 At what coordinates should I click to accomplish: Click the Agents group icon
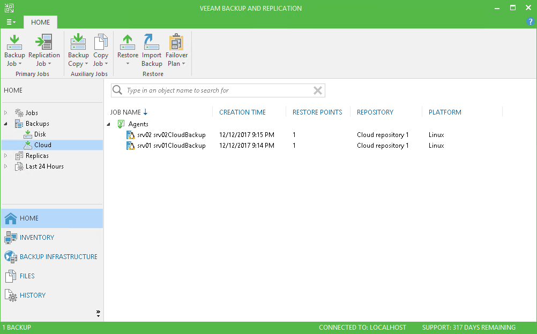point(121,124)
